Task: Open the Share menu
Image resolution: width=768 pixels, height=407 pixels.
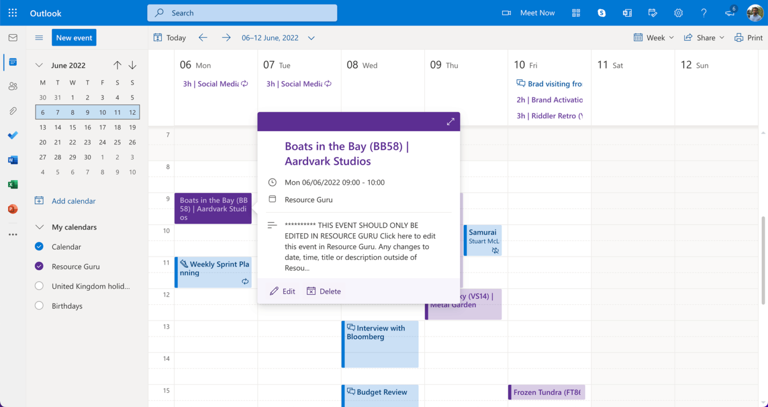Action: click(x=704, y=38)
